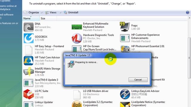Click 'Hardware Diagnostic Tools' name
The height and width of the screenshot is (107, 191).
pyautogui.click(x=98, y=35)
